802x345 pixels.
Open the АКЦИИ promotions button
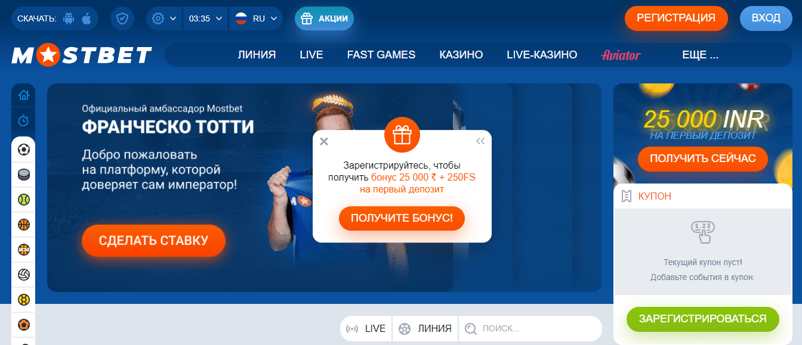point(324,18)
